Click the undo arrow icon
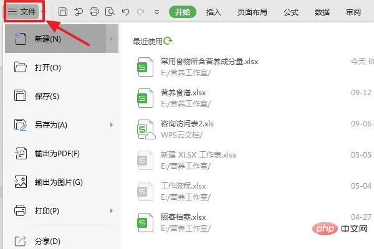This screenshot has height=249, width=374. coord(125,12)
